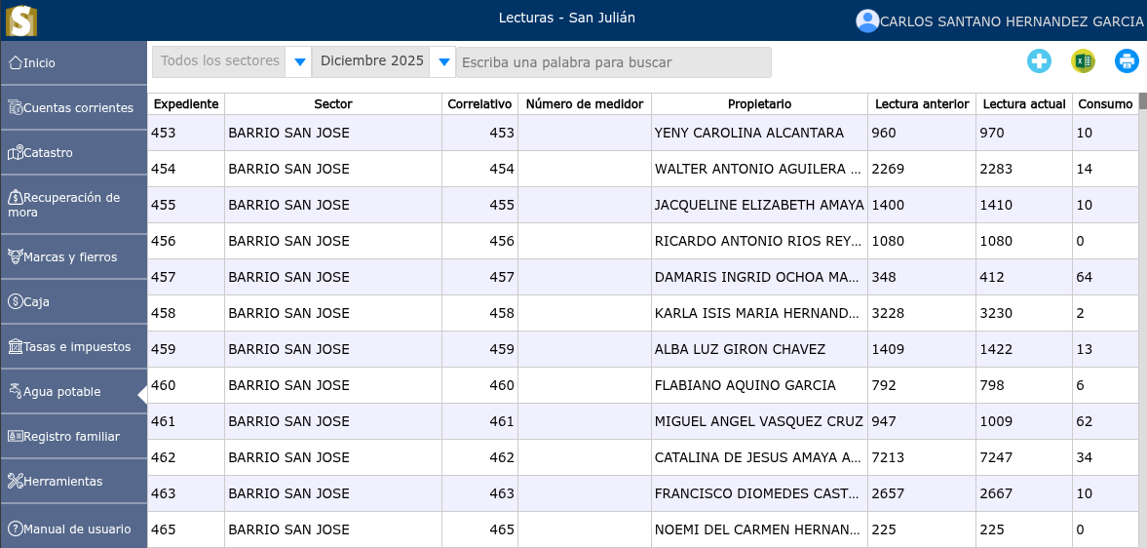Focus the search word input field
The height and width of the screenshot is (548, 1147).
pyautogui.click(x=614, y=62)
